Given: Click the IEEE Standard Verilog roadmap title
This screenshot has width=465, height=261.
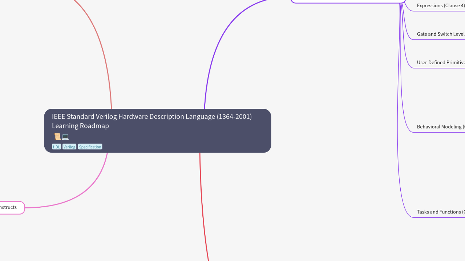Looking at the screenshot, I should pos(152,121).
